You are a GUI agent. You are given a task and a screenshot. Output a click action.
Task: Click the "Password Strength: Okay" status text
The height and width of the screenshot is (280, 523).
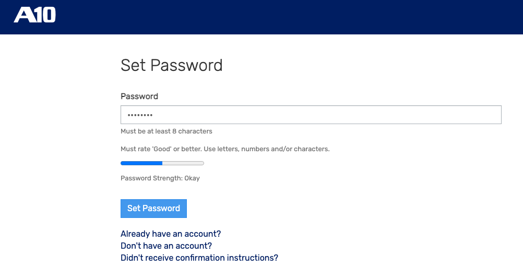160,178
